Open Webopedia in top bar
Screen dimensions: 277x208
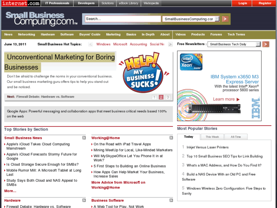(151, 3)
